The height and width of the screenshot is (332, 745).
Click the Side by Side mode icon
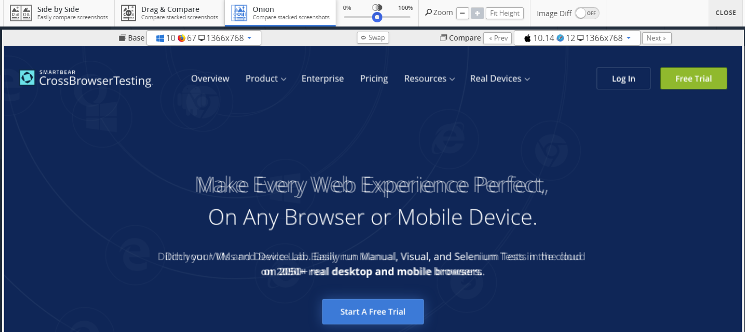pos(21,13)
